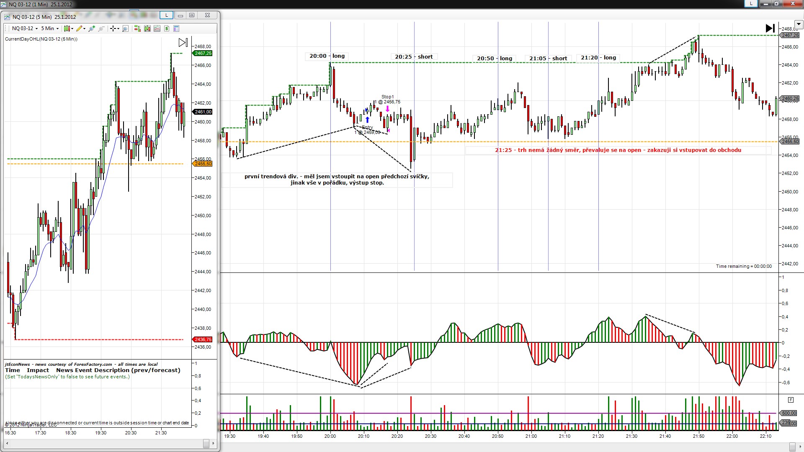Jump to latest bar in 5 Min chart
This screenshot has height=452, width=804.
[183, 43]
